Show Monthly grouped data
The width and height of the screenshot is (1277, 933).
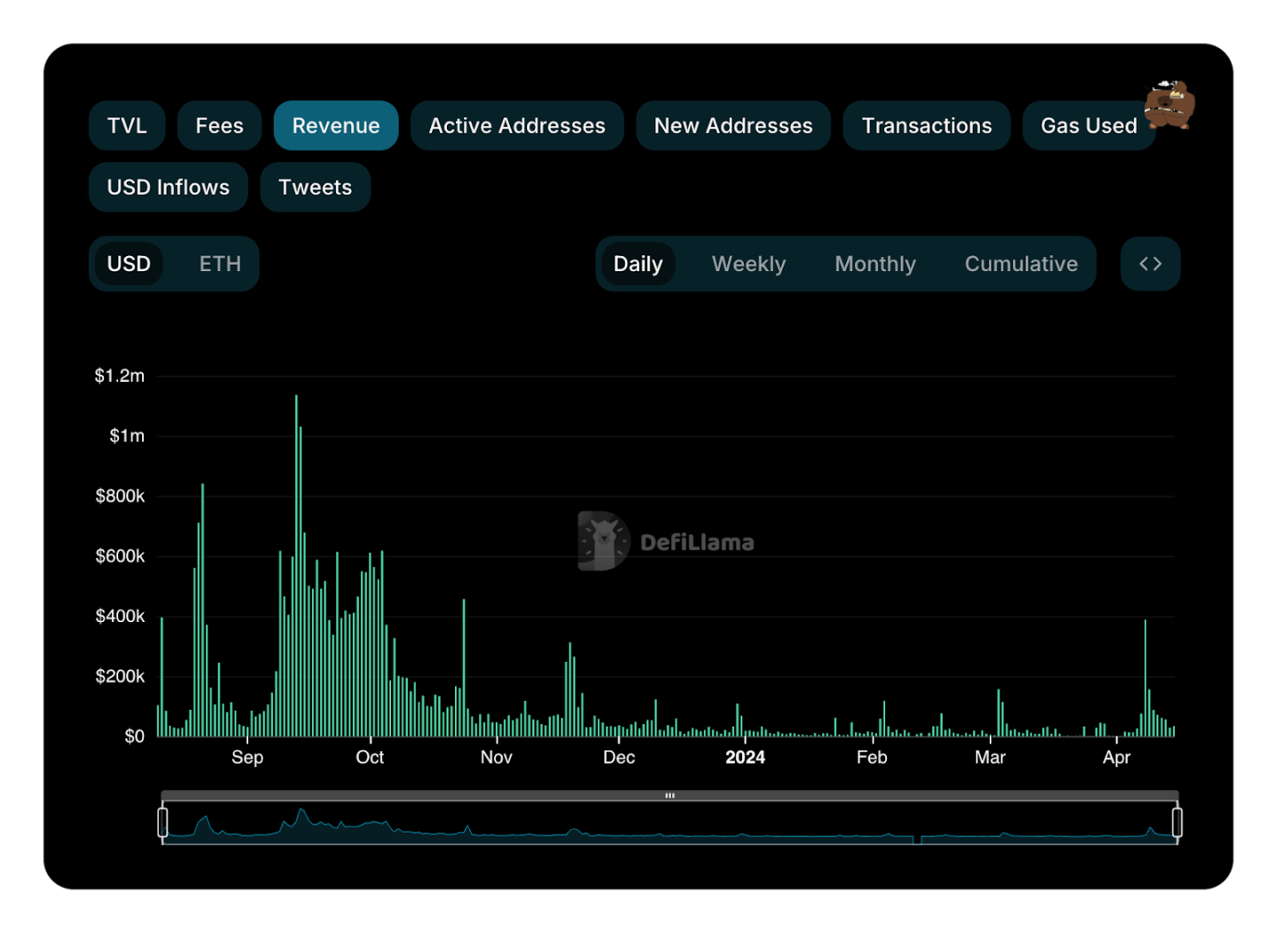[x=874, y=264]
